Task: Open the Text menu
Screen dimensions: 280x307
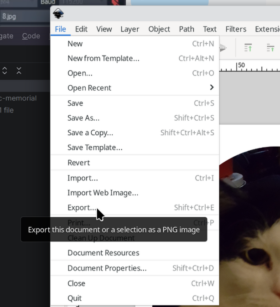Action: [x=210, y=29]
